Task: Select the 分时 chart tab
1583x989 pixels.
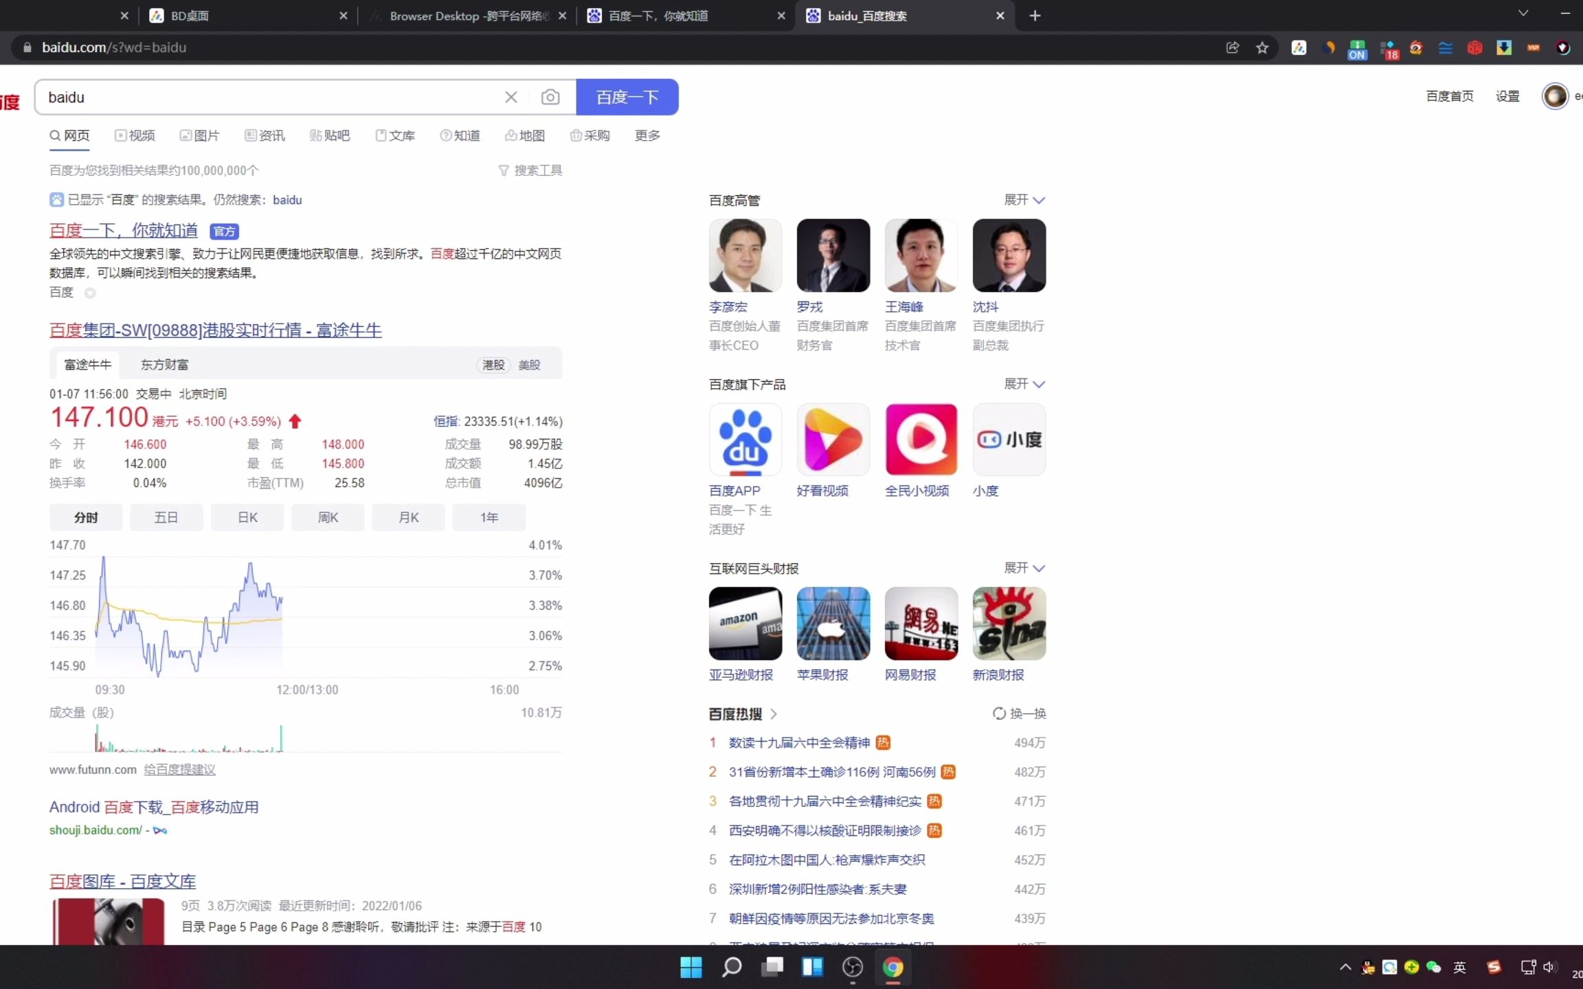Action: coord(86,517)
